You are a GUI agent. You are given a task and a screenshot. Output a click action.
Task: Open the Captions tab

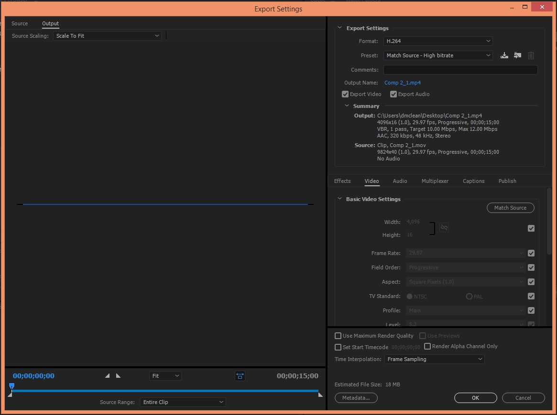(473, 181)
